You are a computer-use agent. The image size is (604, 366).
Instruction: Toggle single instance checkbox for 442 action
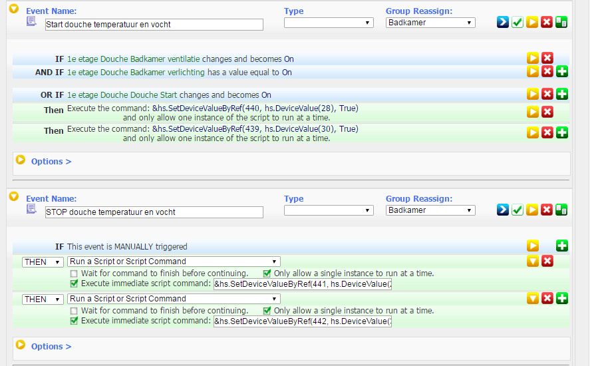267,311
